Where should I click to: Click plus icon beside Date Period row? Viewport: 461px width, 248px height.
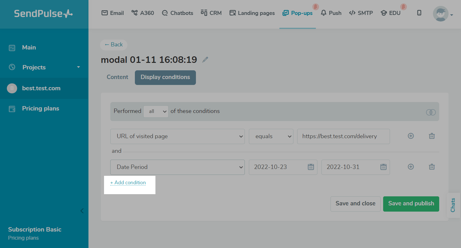(411, 167)
